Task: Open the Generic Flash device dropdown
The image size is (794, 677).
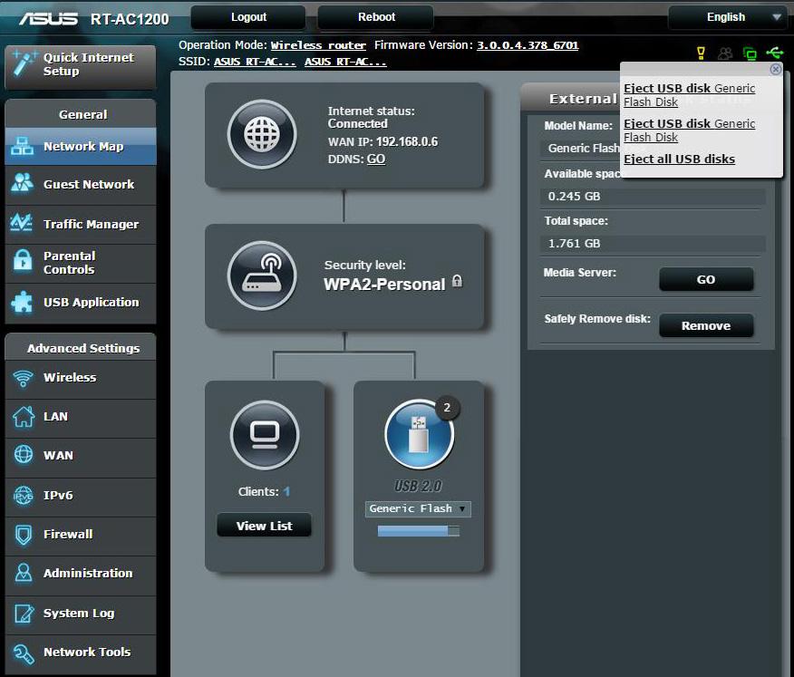Action: coord(418,509)
